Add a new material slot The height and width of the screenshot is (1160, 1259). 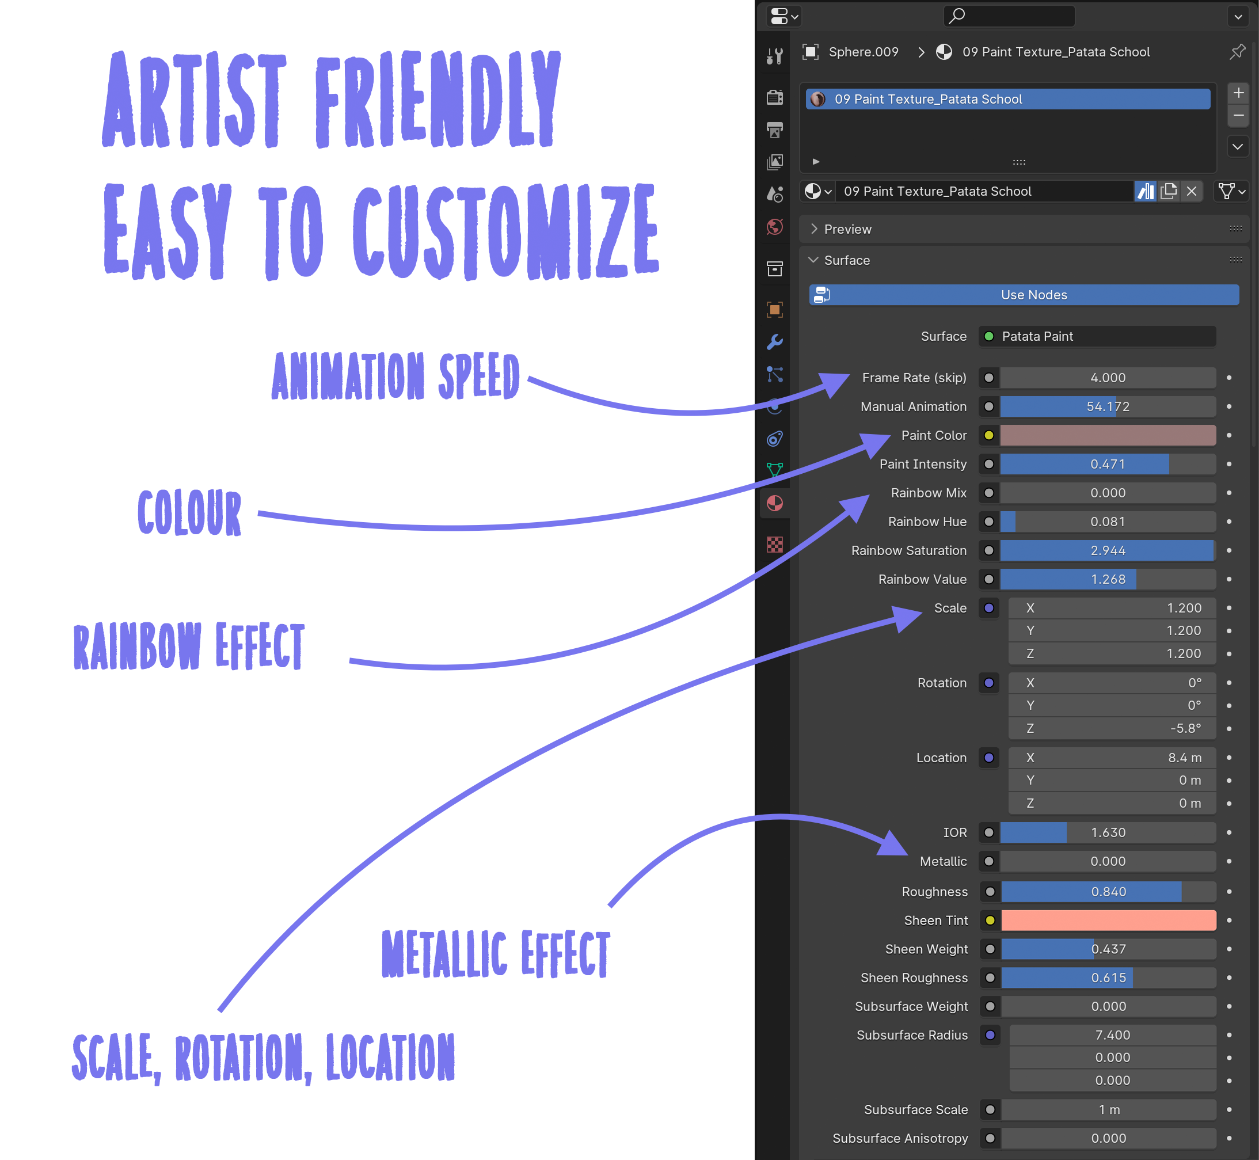[x=1238, y=93]
